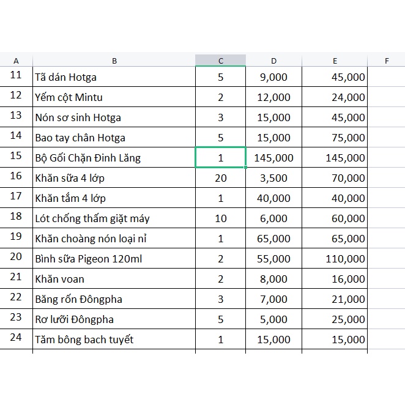Click column D header
Screen dimensions: 405x405
[x=273, y=61]
